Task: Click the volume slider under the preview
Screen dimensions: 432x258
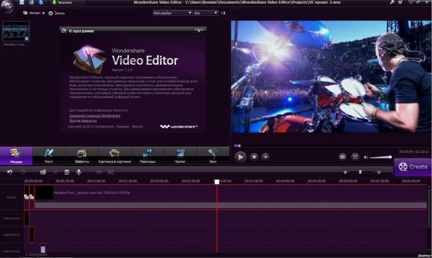Action: pos(381,157)
